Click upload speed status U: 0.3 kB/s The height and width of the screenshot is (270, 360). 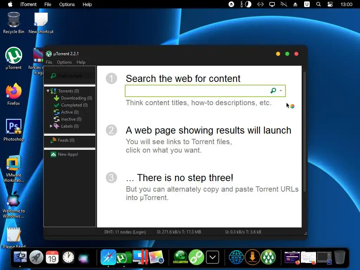(x=243, y=232)
